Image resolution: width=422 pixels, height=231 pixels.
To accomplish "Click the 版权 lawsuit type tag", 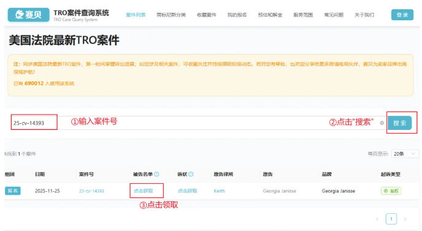I will point(391,191).
